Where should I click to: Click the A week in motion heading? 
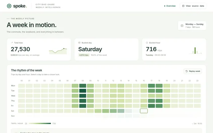32,25
